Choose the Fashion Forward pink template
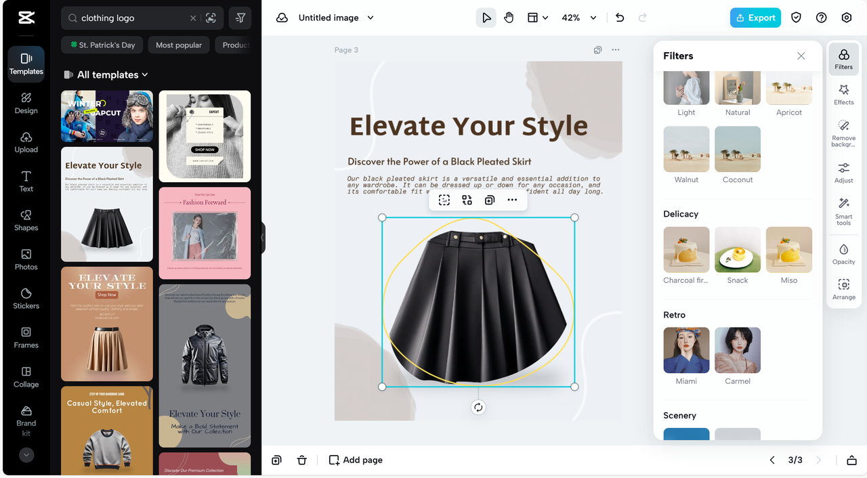Viewport: 867px width, 478px height. point(205,233)
